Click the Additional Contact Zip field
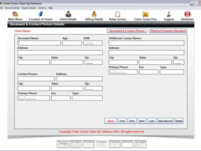 click(179, 62)
